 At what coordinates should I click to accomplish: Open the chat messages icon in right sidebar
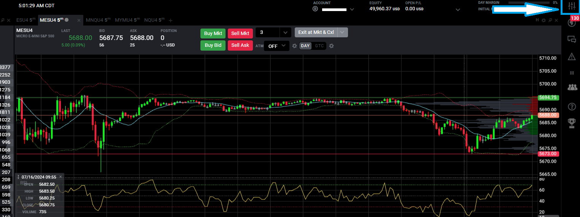(x=571, y=39)
